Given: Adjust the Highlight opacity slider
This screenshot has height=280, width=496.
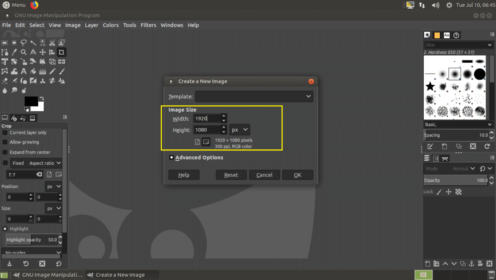Looking at the screenshot, I should 30,240.
